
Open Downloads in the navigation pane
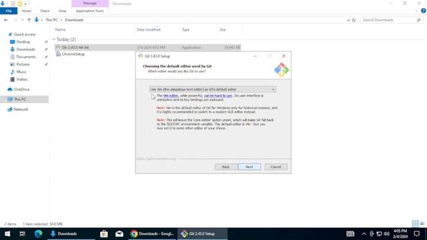click(x=25, y=49)
